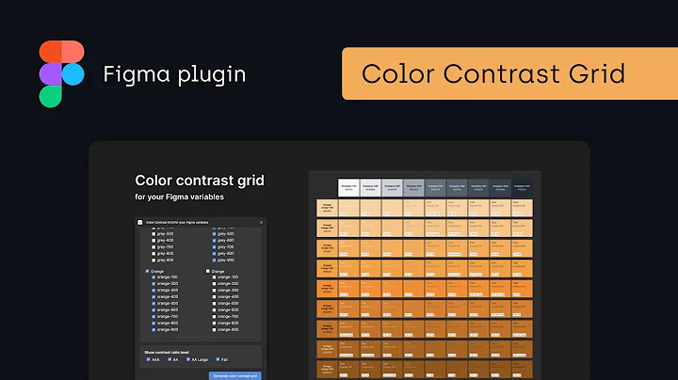Screen dimensions: 678x380
Task: Click the Color Contrast Grid orange banner
Action: [x=509, y=73]
